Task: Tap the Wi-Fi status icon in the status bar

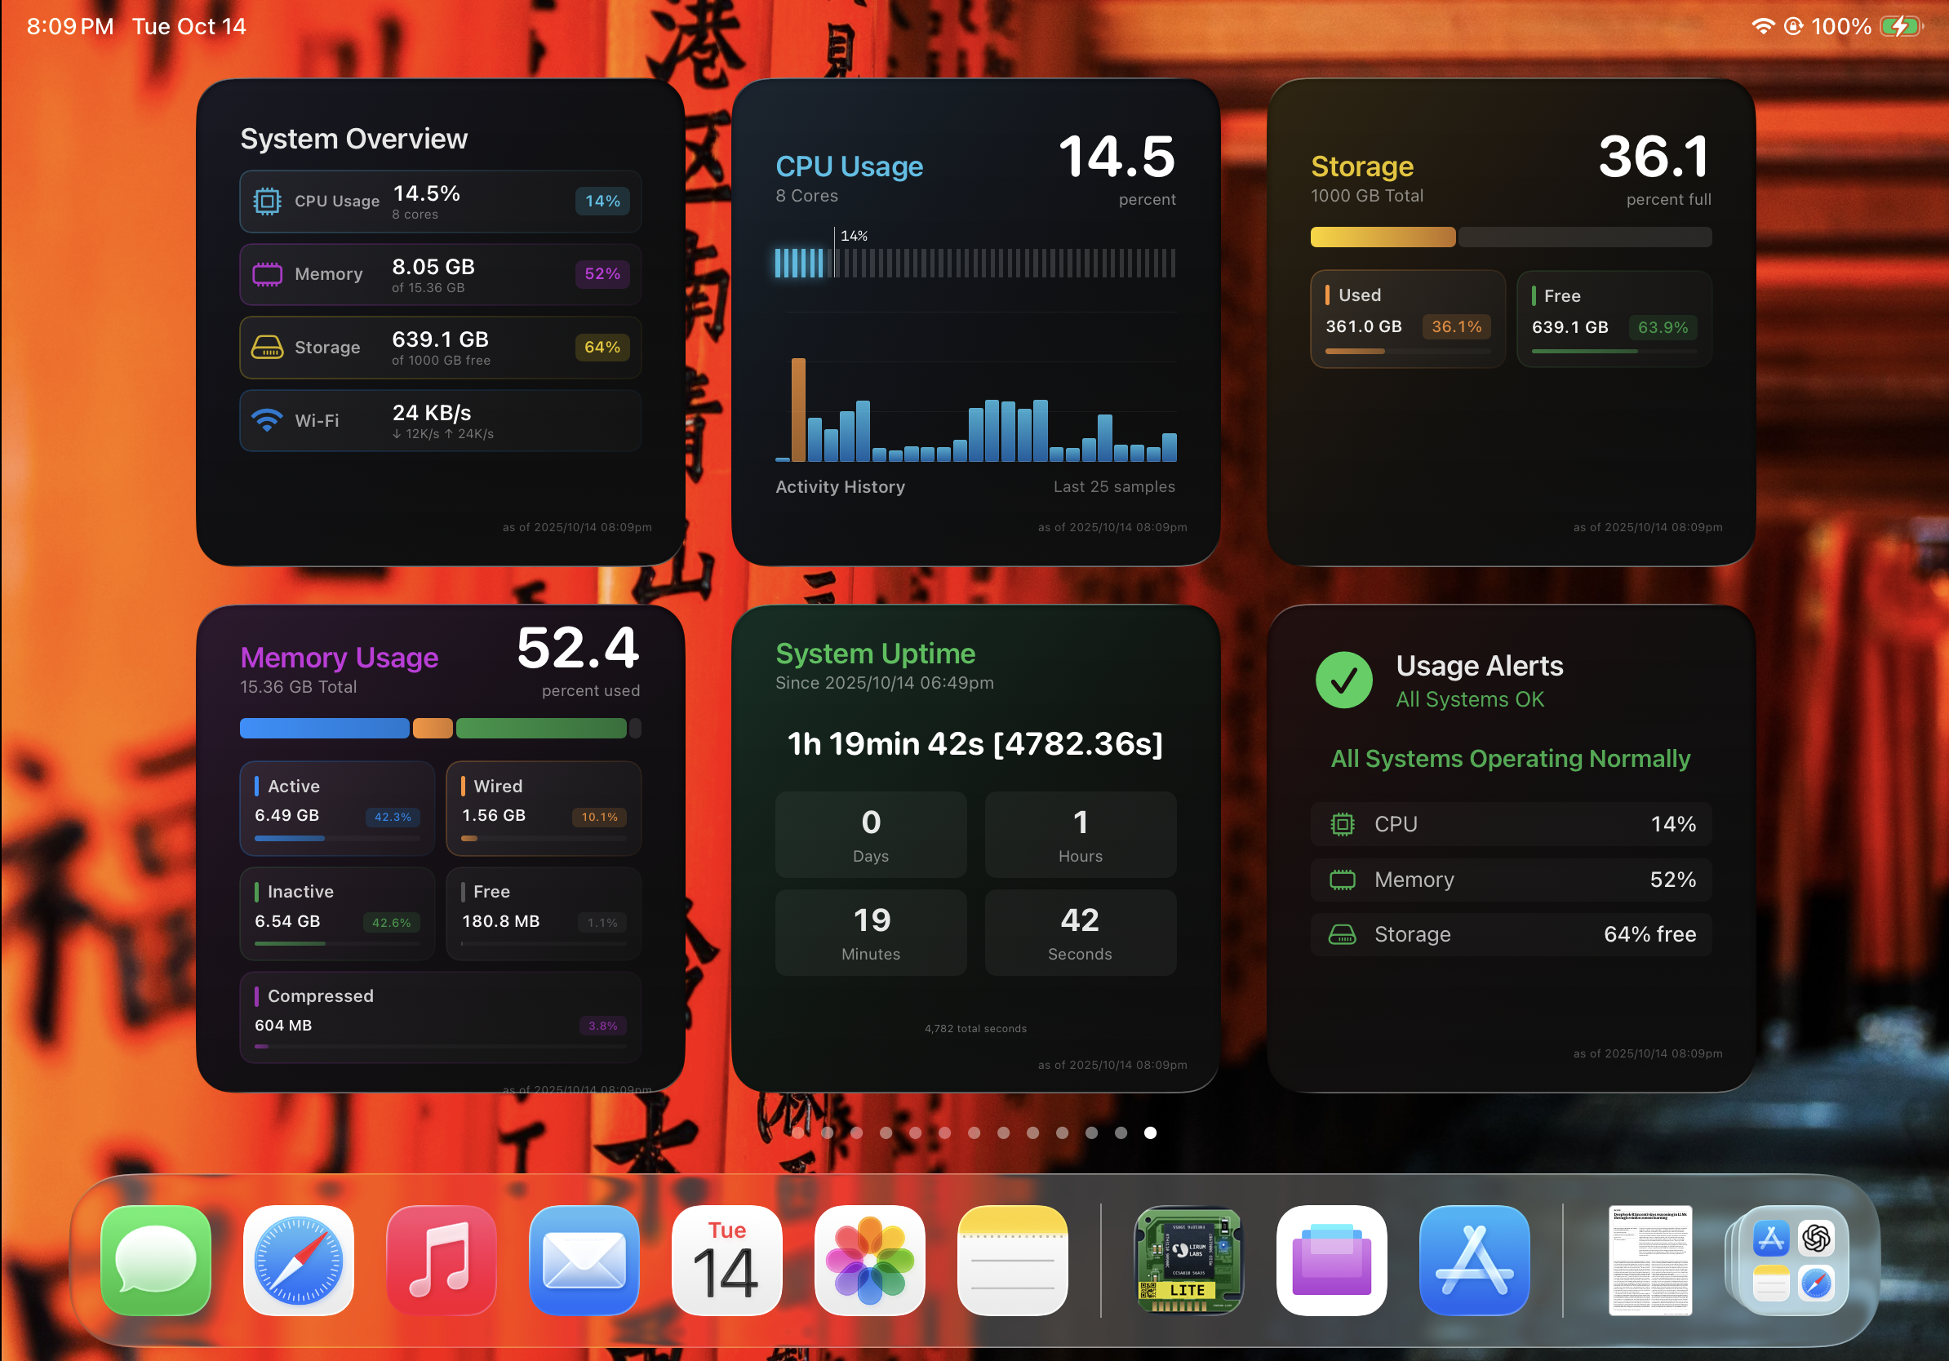Action: (1765, 25)
